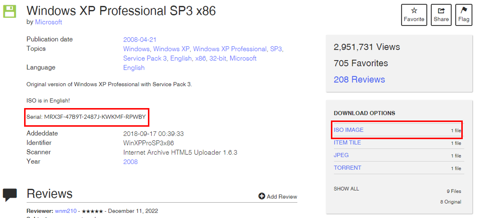Get the TORRENT download
The width and height of the screenshot is (477, 218).
(x=347, y=168)
